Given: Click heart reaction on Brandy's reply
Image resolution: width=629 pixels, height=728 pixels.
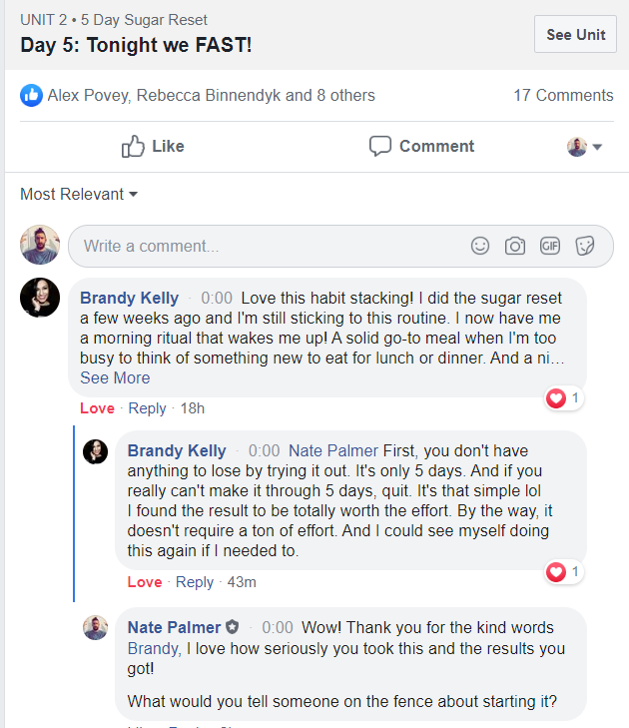Looking at the screenshot, I should [556, 573].
